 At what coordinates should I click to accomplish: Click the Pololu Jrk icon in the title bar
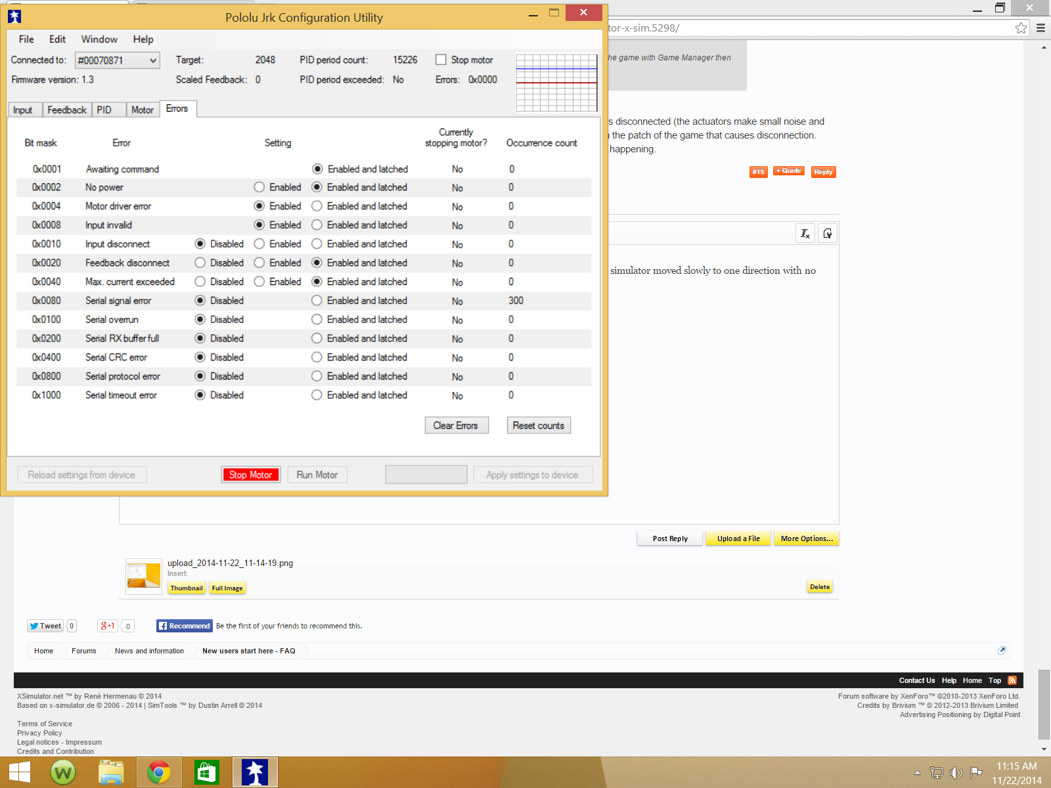14,16
